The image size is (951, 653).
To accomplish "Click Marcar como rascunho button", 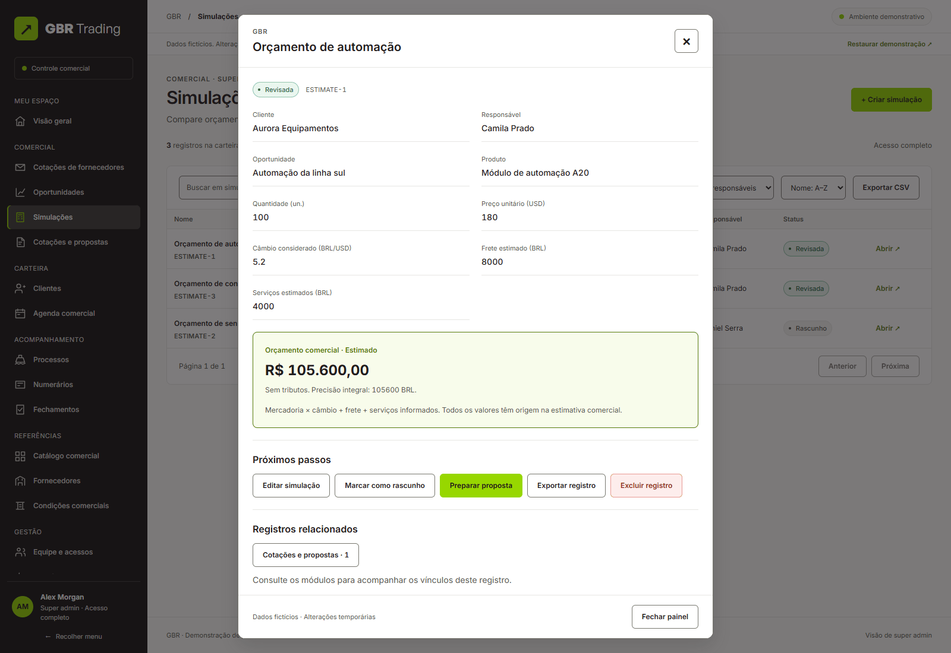I will (385, 486).
